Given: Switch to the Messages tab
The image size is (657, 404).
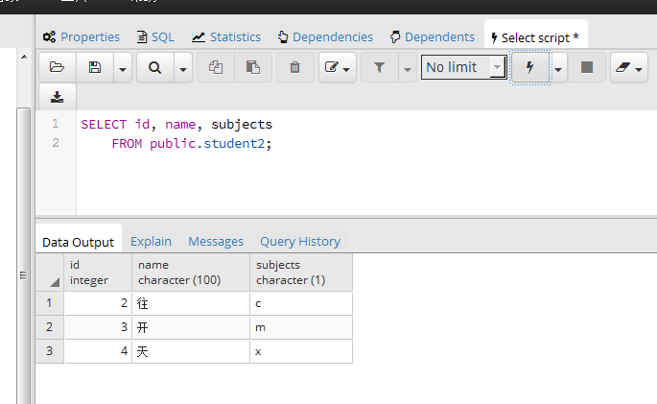Looking at the screenshot, I should [x=216, y=242].
